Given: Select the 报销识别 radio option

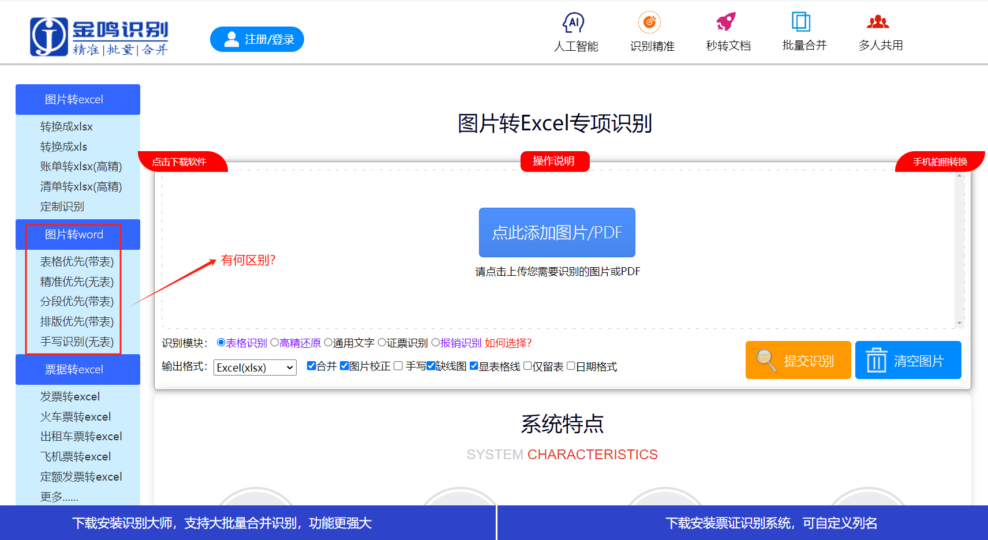Looking at the screenshot, I should pos(435,342).
